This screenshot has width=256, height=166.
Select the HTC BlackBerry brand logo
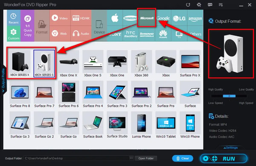click(x=131, y=34)
